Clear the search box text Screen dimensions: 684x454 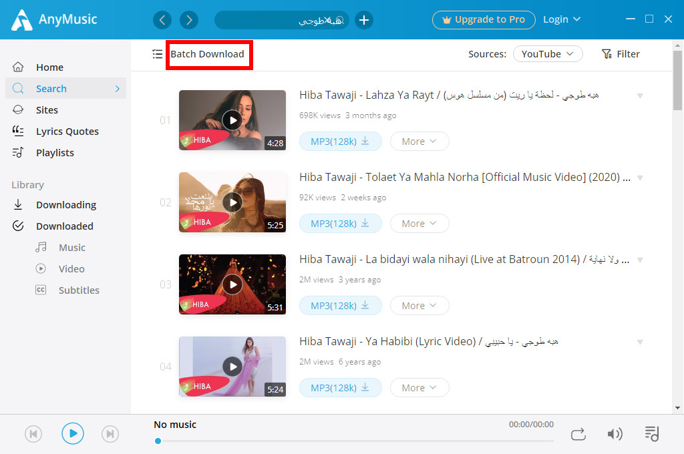(329, 20)
